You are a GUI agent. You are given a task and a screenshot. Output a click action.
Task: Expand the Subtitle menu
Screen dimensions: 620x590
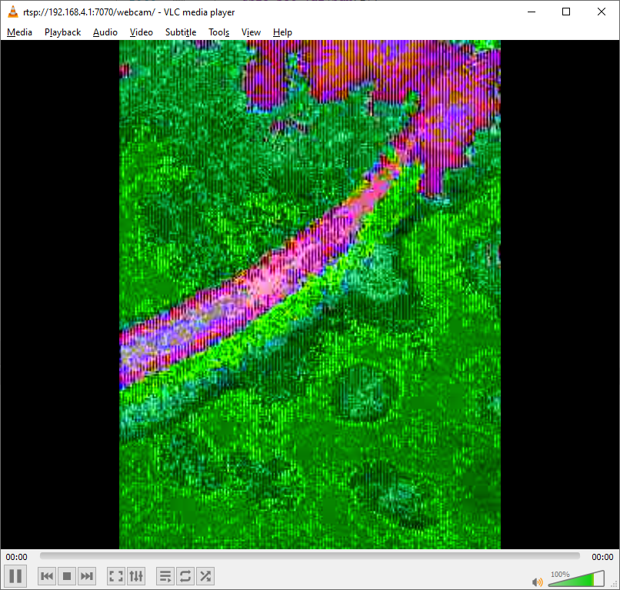181,32
